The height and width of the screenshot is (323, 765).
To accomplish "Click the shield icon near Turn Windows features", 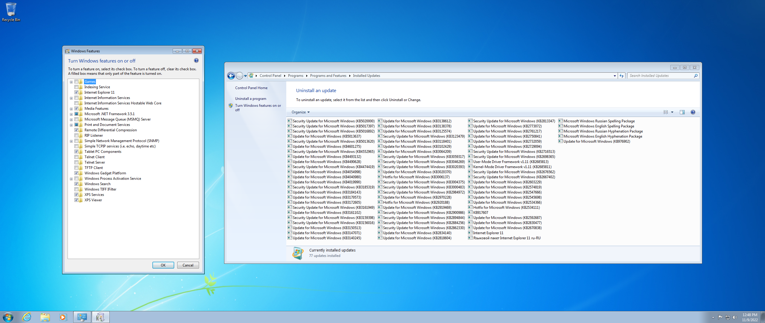I will point(231,106).
